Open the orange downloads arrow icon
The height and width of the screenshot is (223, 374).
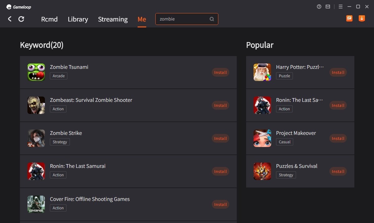pyautogui.click(x=362, y=18)
